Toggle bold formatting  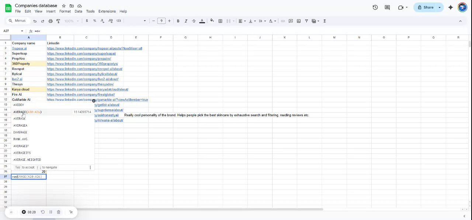tap(178, 21)
